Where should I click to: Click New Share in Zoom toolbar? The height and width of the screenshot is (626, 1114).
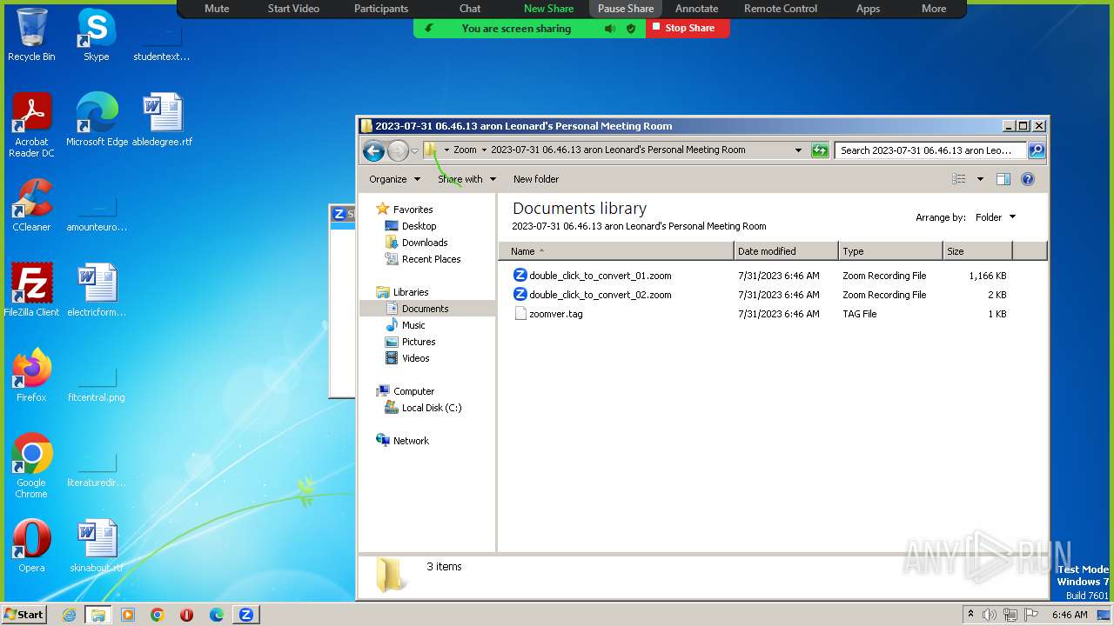(548, 9)
